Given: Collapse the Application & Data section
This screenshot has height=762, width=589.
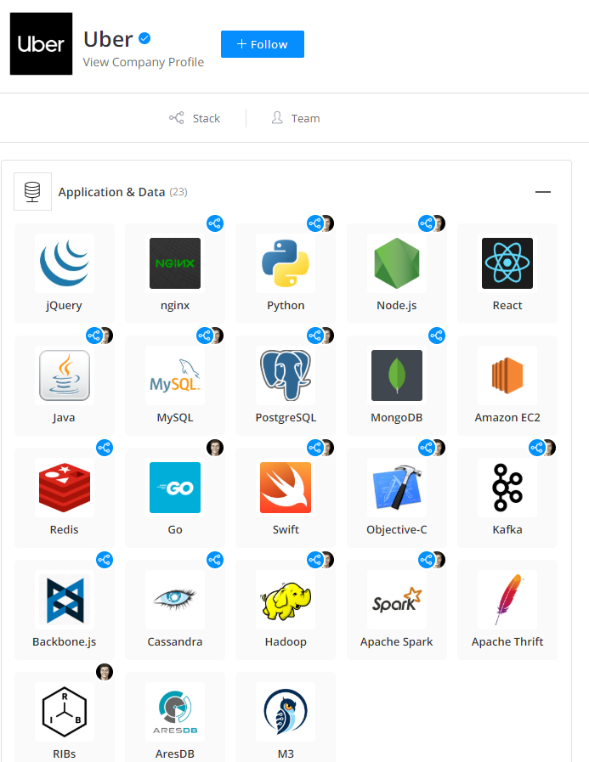Looking at the screenshot, I should pyautogui.click(x=543, y=192).
